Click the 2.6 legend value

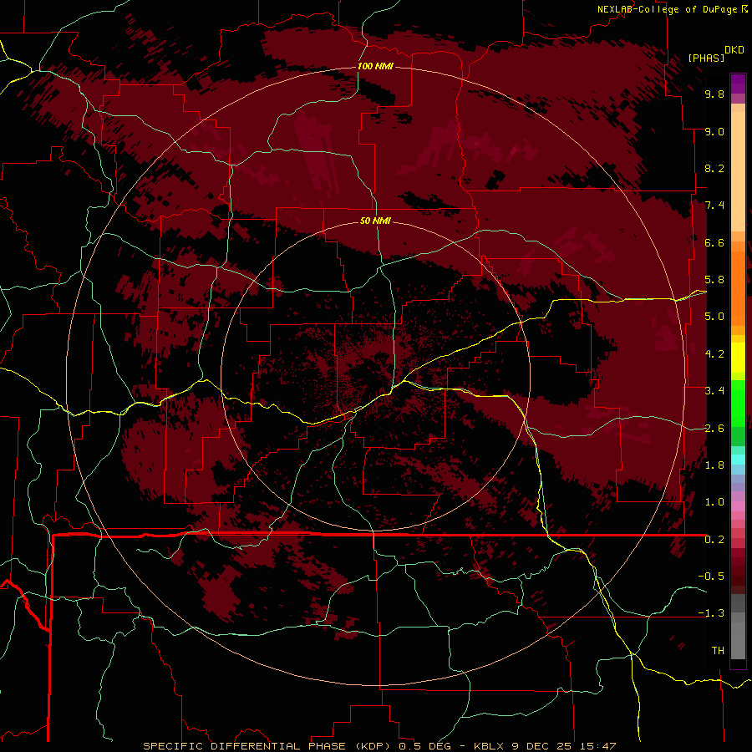point(714,429)
